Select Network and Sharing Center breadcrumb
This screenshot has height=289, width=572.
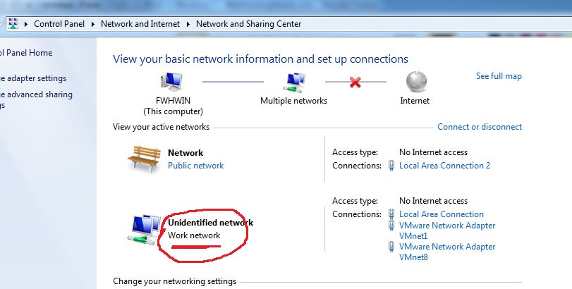pyautogui.click(x=248, y=24)
